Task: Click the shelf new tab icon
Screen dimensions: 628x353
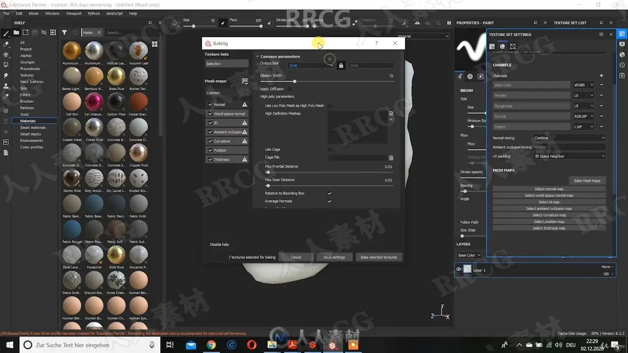Action: [26, 32]
